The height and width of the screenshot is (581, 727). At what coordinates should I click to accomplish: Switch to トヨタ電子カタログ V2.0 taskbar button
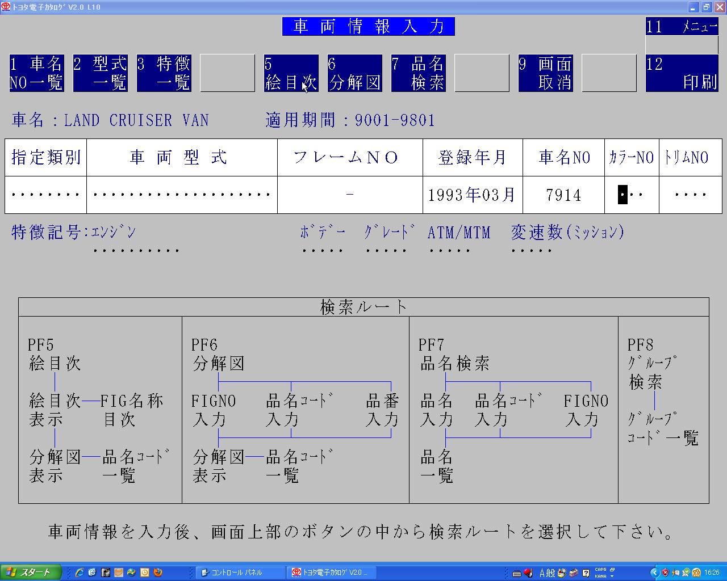pyautogui.click(x=332, y=572)
